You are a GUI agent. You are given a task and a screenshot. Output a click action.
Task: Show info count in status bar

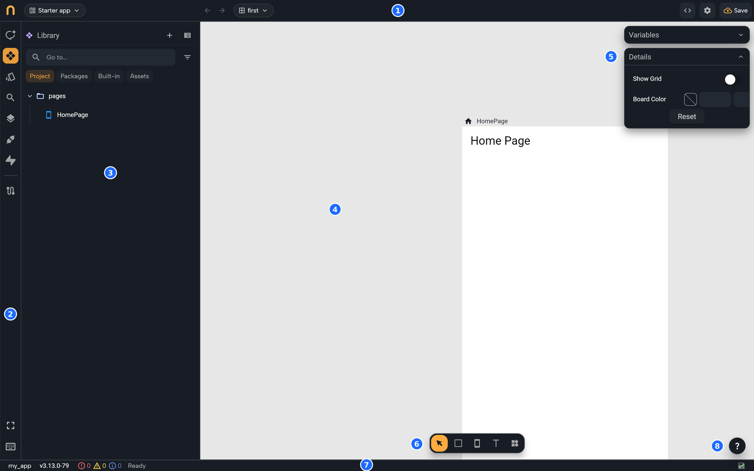pos(115,466)
